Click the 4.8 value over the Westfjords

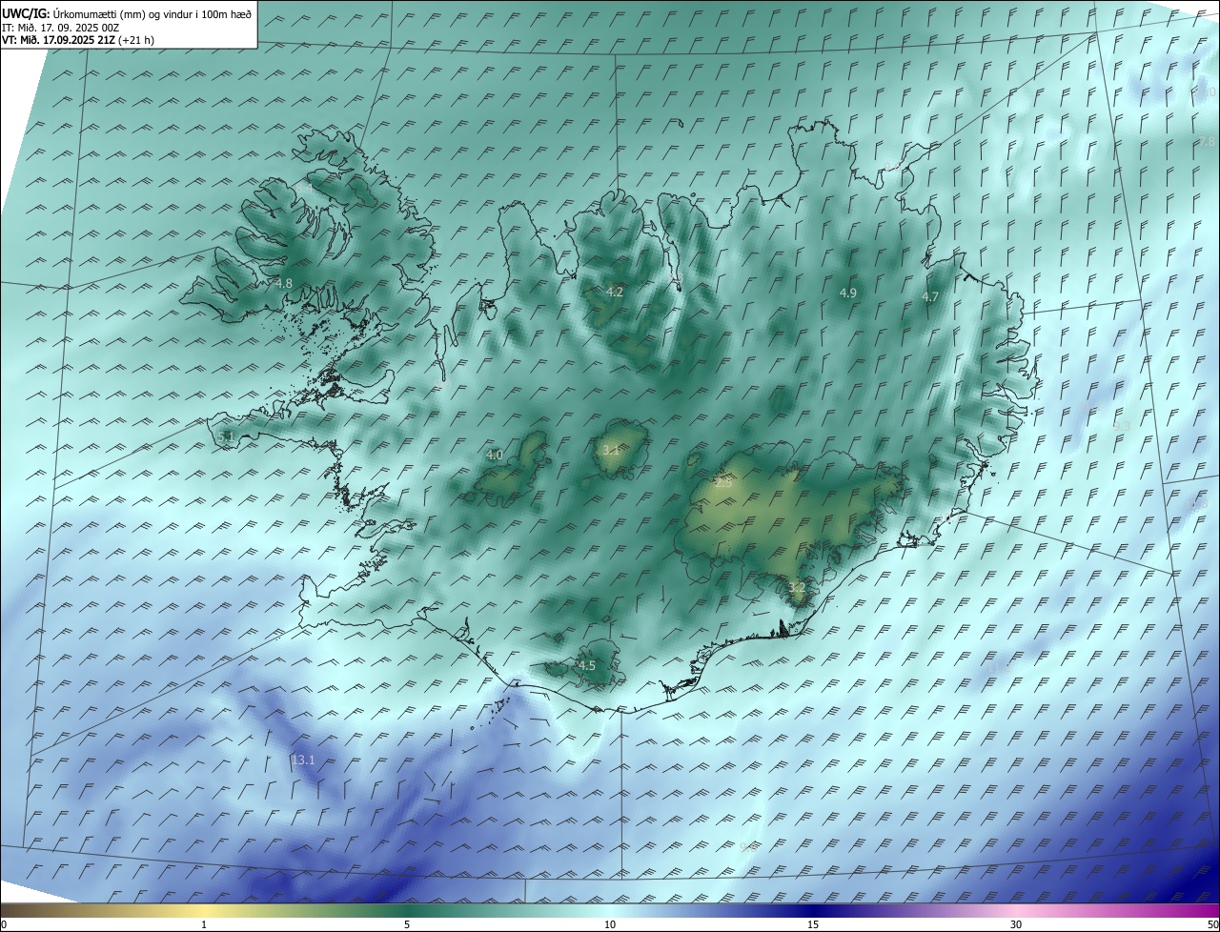pyautogui.click(x=284, y=283)
